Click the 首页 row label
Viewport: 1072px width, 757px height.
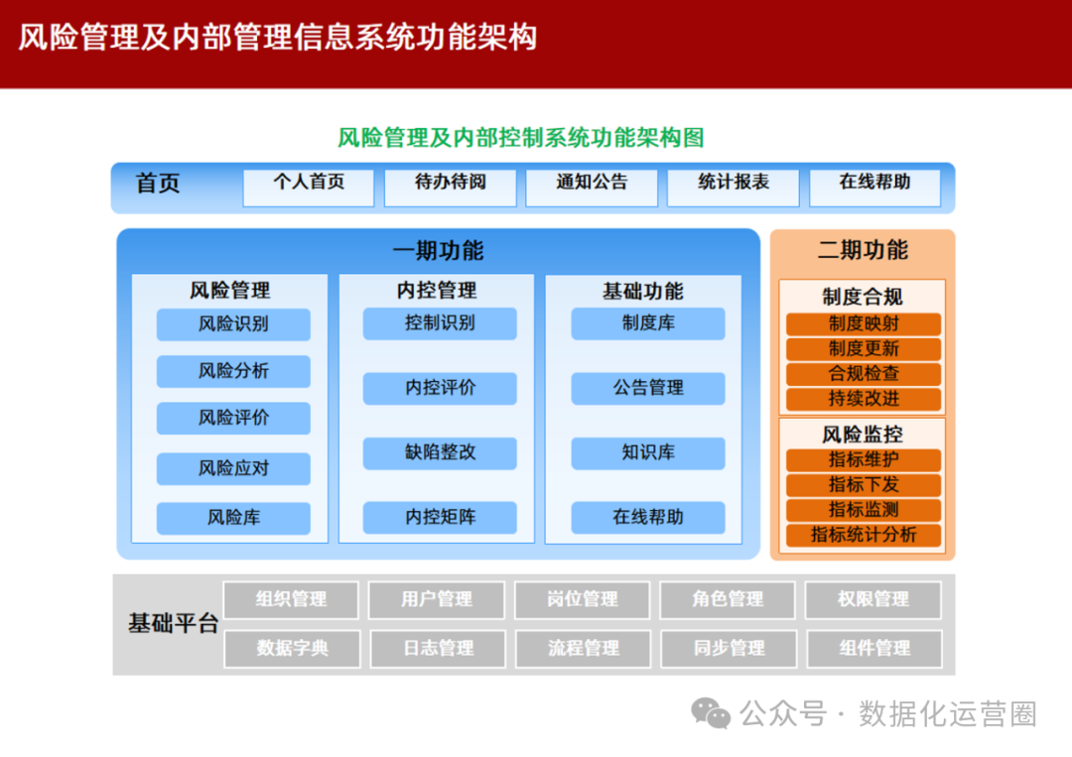tap(157, 184)
